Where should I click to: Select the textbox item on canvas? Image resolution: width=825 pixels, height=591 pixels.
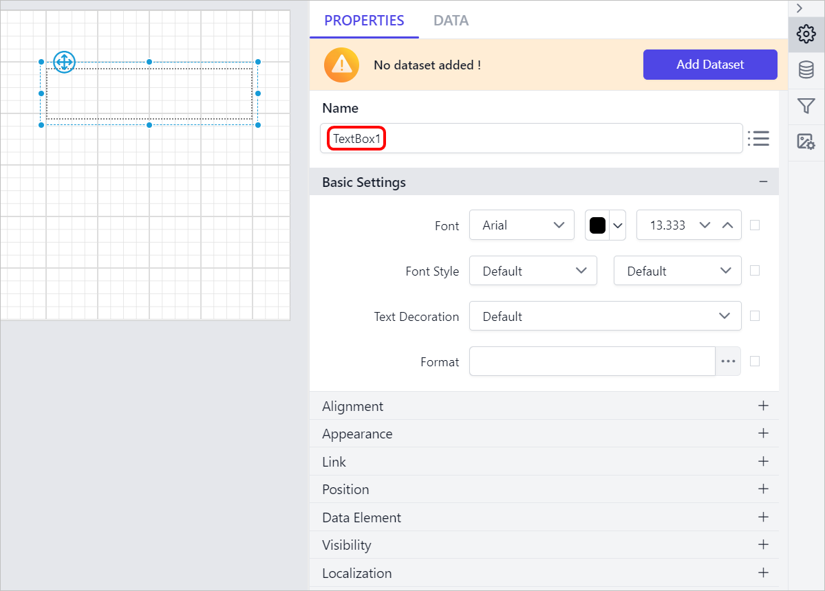pos(149,93)
